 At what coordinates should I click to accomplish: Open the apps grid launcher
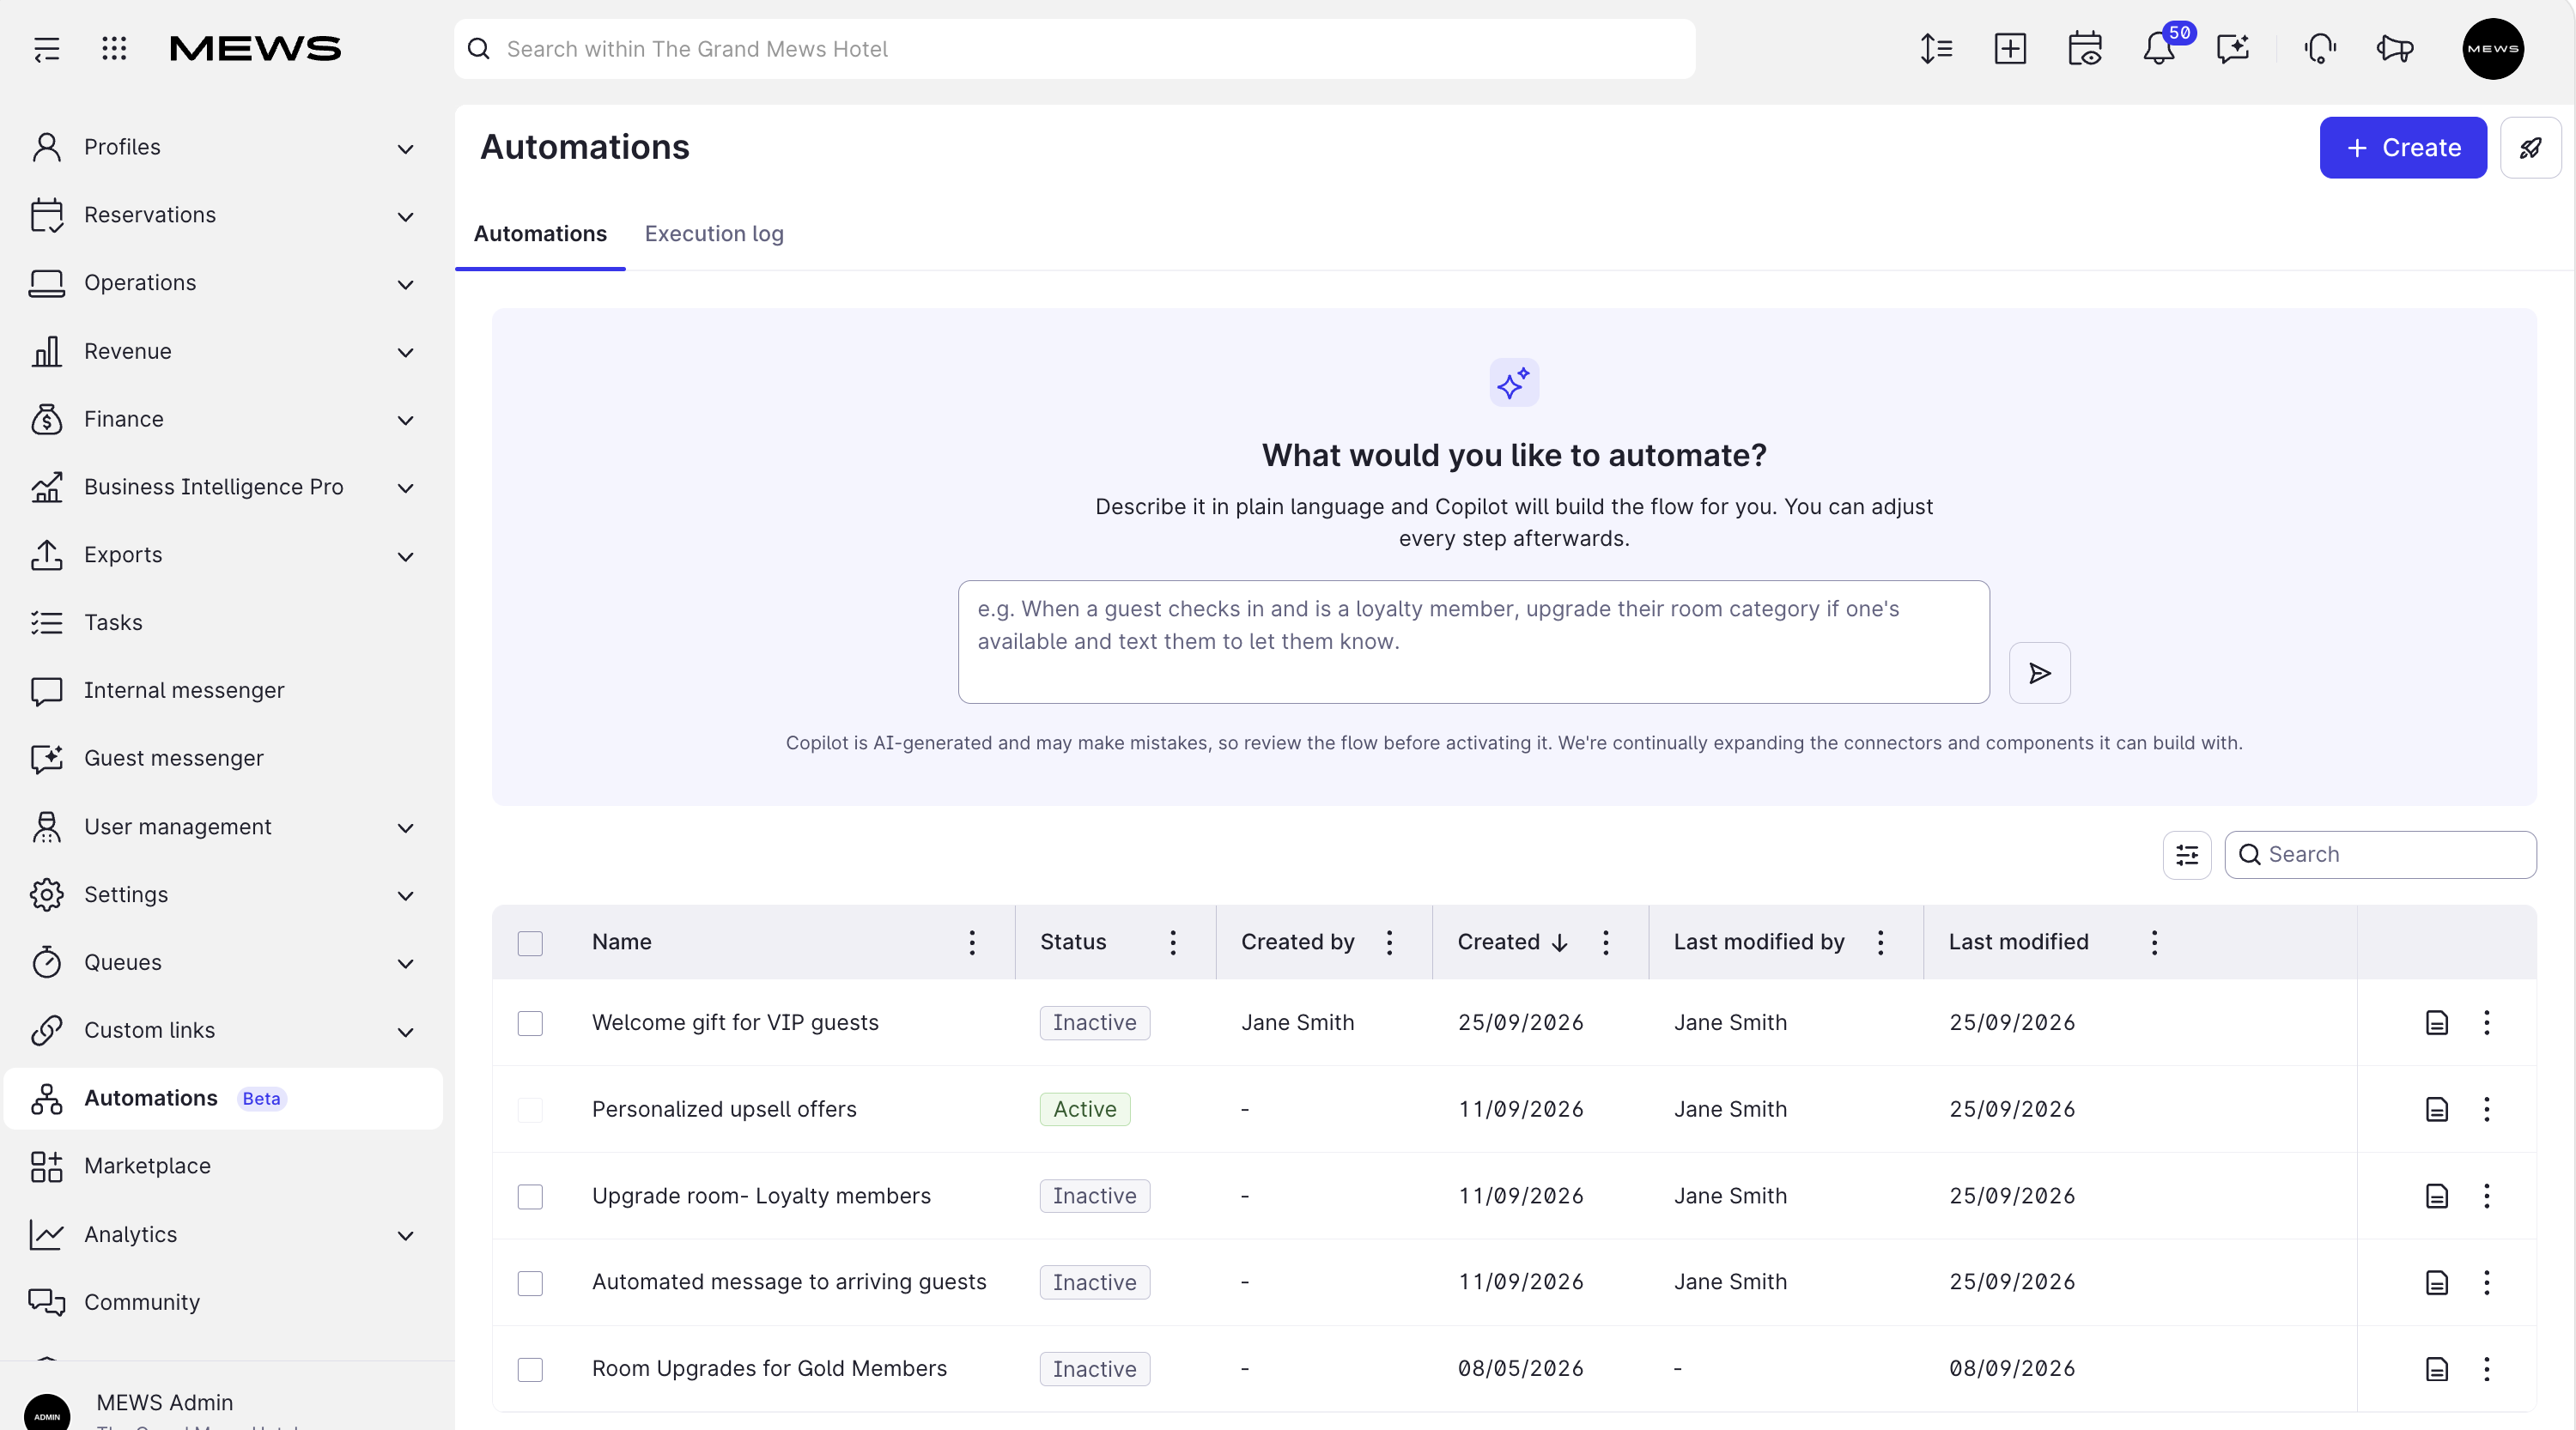tap(114, 49)
